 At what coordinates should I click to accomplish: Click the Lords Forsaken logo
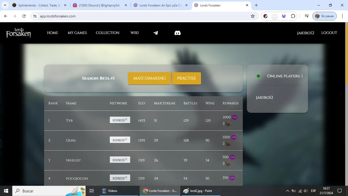click(18, 33)
